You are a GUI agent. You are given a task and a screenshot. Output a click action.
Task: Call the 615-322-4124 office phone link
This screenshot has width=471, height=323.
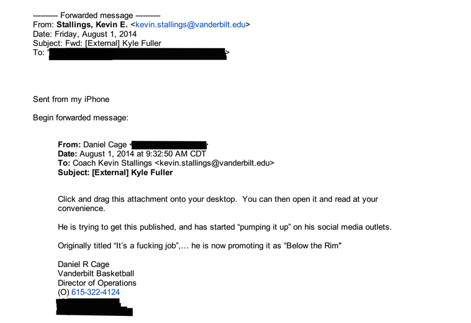pyautogui.click(x=95, y=292)
